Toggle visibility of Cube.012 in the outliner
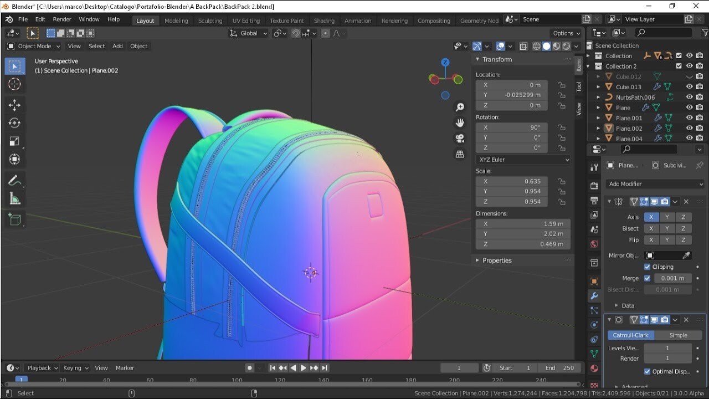This screenshot has width=709, height=399. [690, 76]
